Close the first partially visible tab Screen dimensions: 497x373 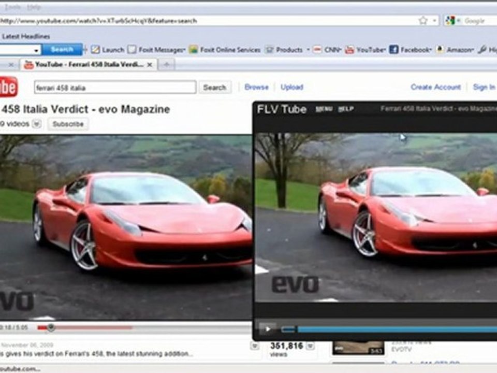pyautogui.click(x=11, y=65)
